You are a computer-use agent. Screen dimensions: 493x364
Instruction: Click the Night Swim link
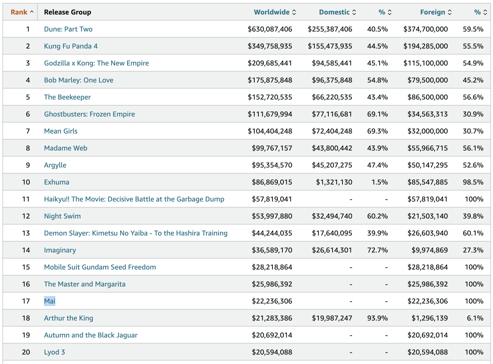coord(62,216)
